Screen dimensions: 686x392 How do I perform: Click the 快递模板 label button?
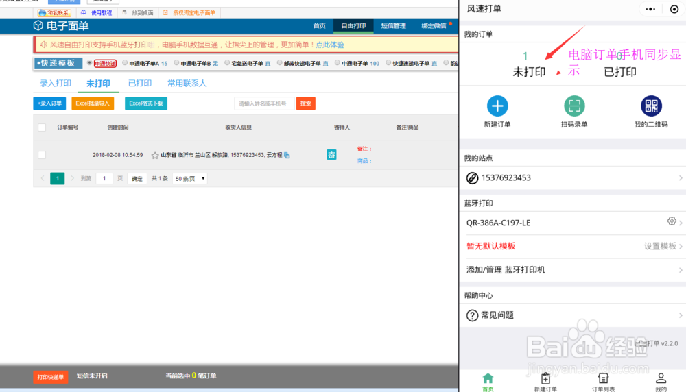[58, 63]
